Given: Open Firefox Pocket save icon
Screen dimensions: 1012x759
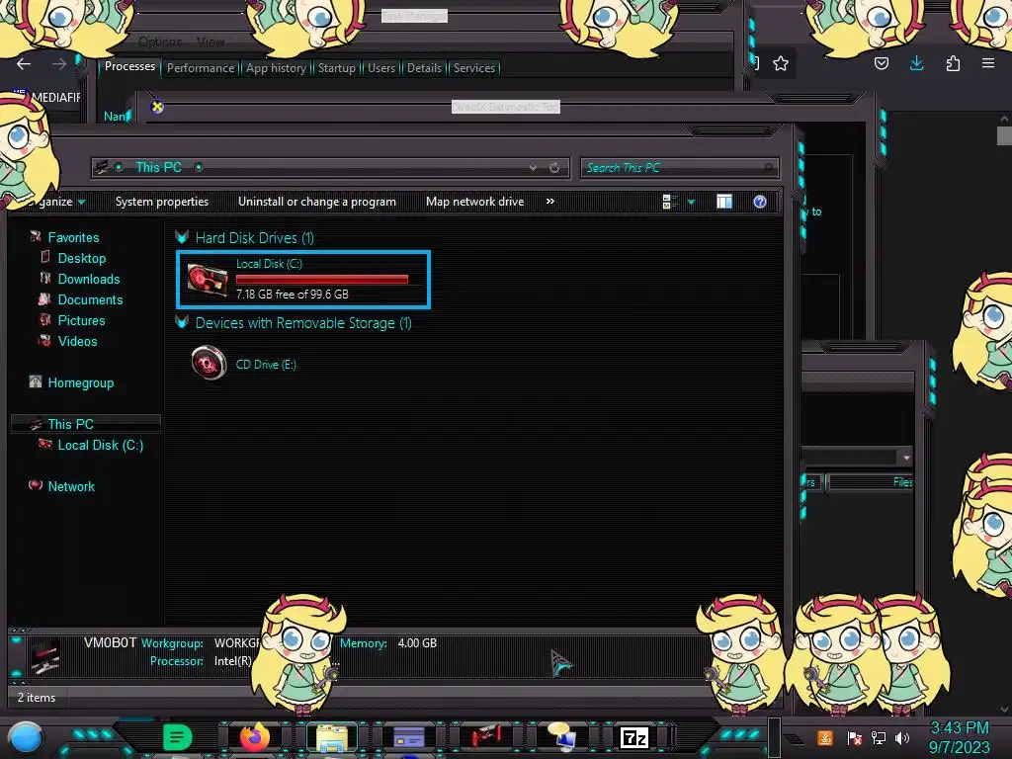Looking at the screenshot, I should [881, 63].
